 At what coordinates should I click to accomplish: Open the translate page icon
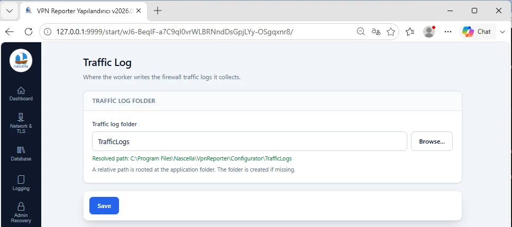[x=376, y=32]
